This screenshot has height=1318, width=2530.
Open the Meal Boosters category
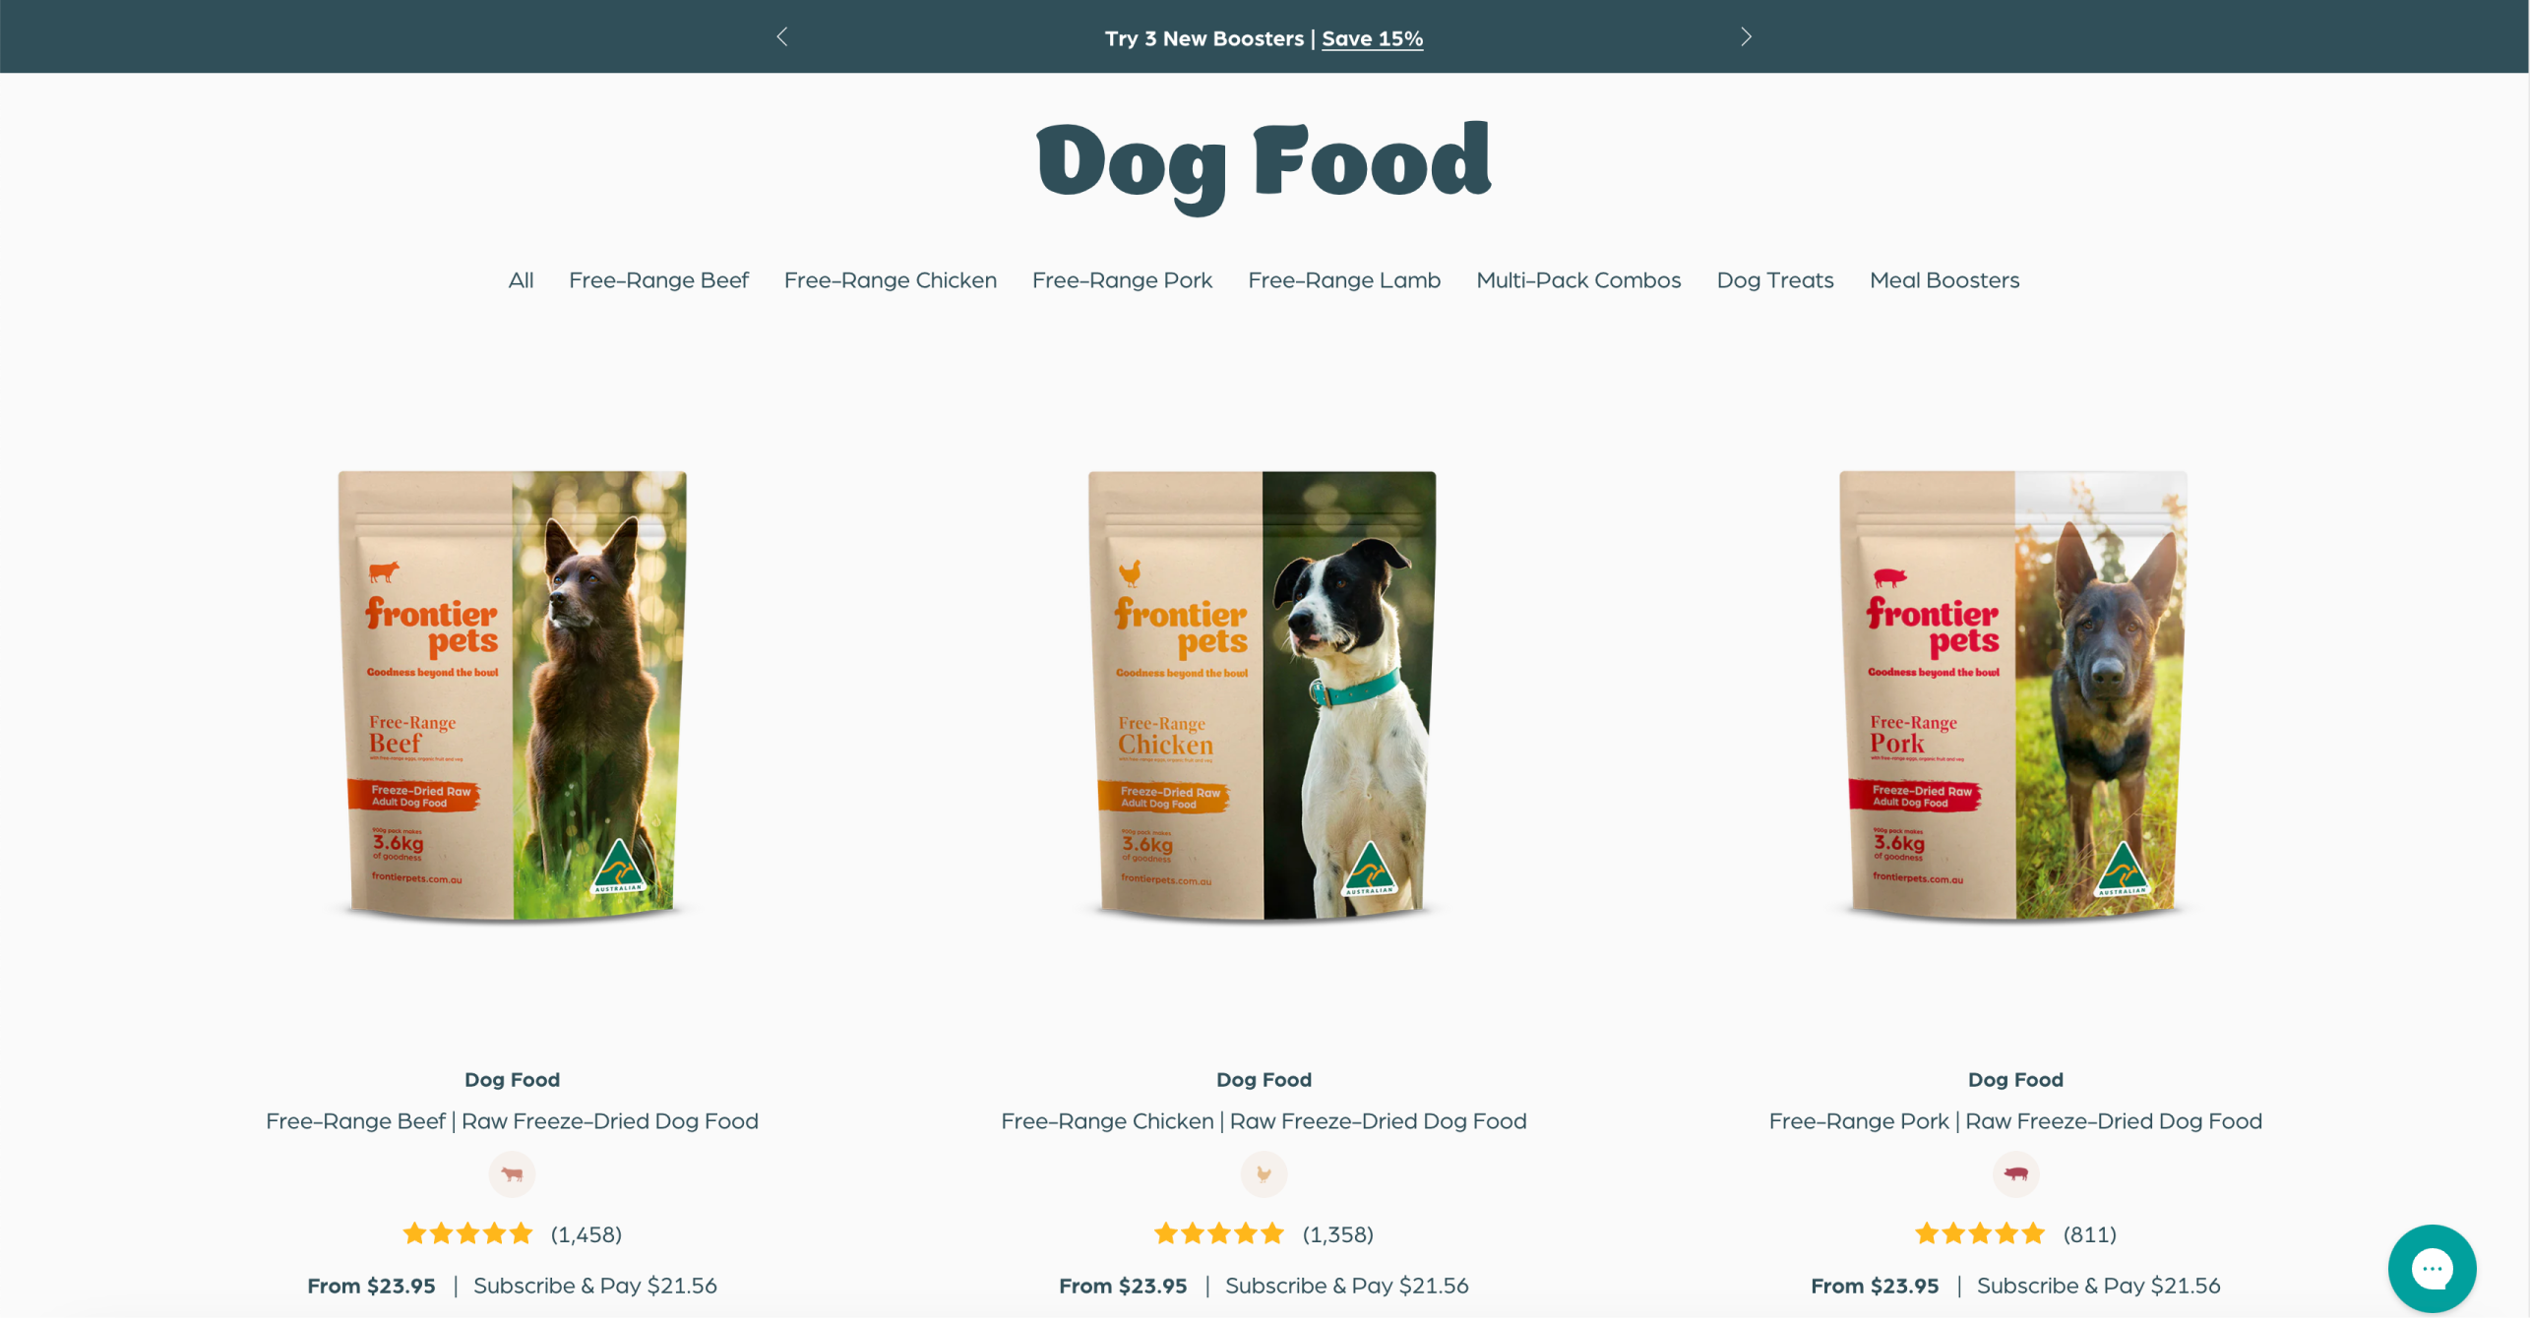(1944, 280)
